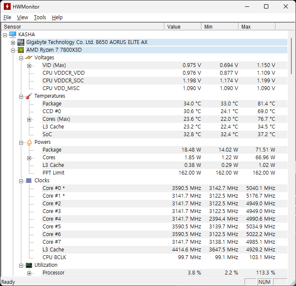Select the CCD #0 row

click(x=164, y=111)
